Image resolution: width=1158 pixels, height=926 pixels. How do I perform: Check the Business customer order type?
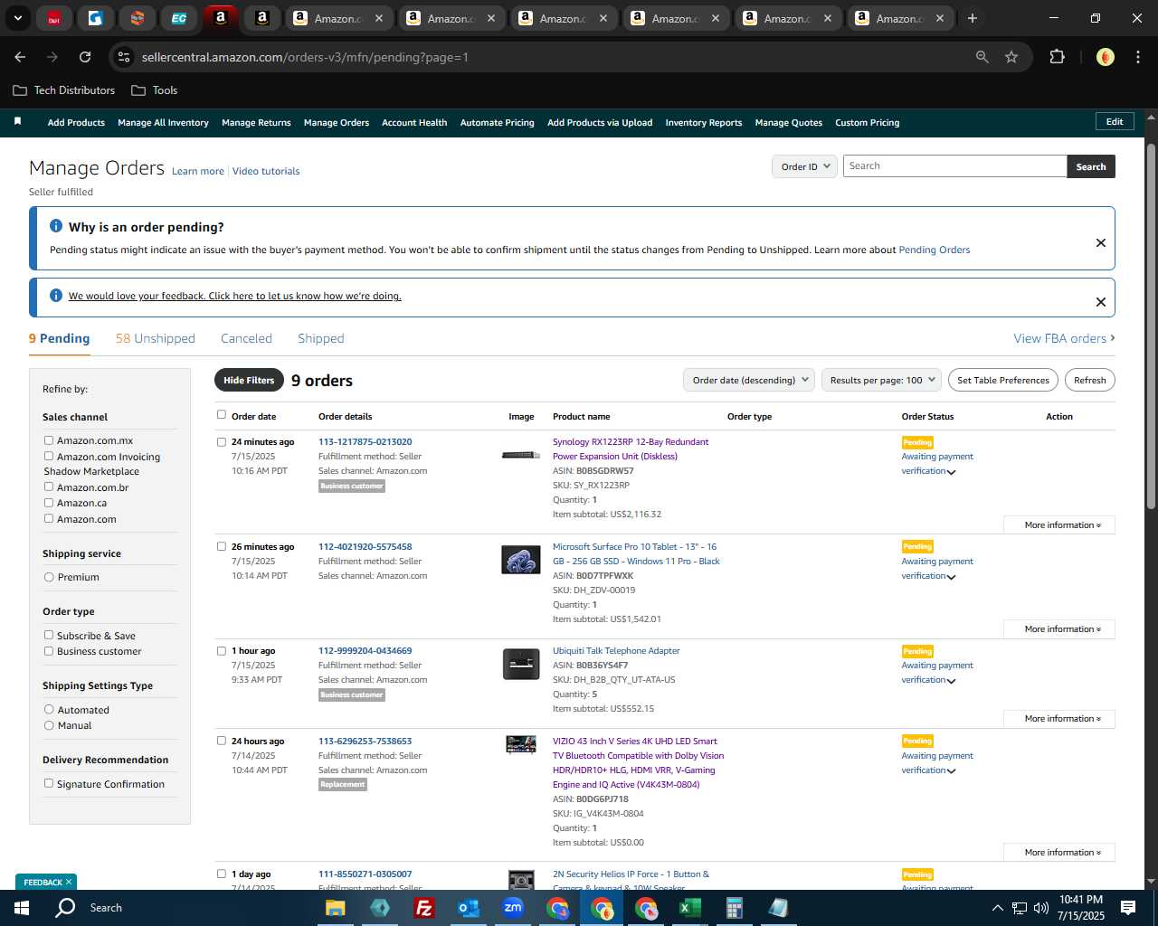49,650
